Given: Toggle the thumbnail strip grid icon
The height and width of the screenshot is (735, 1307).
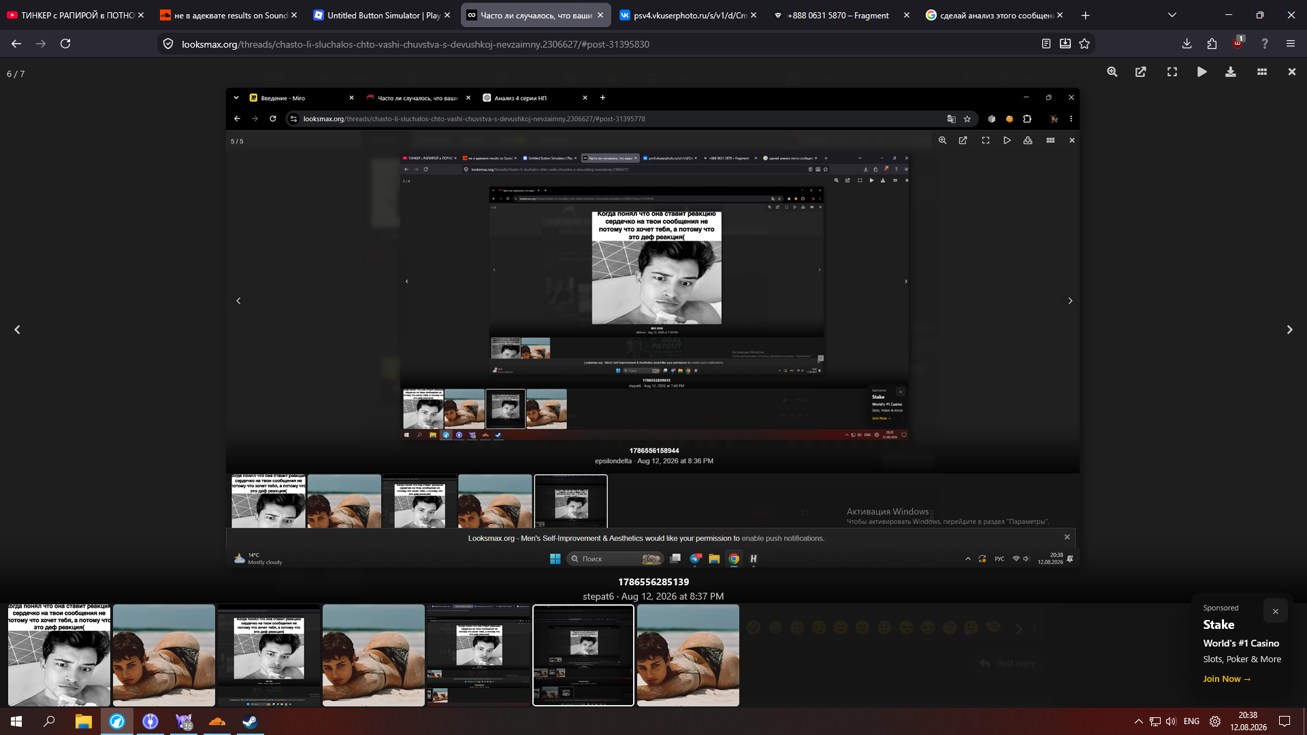Looking at the screenshot, I should [x=1262, y=72].
